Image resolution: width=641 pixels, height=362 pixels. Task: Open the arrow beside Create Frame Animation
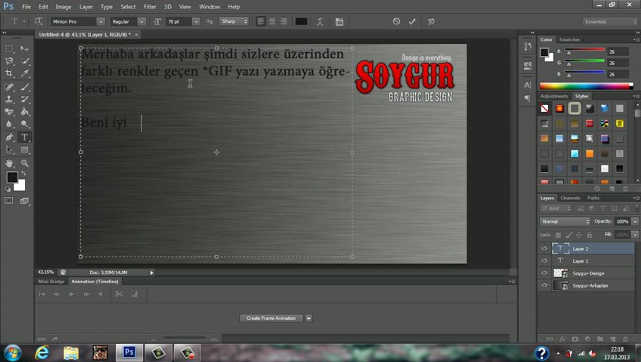pyautogui.click(x=308, y=318)
